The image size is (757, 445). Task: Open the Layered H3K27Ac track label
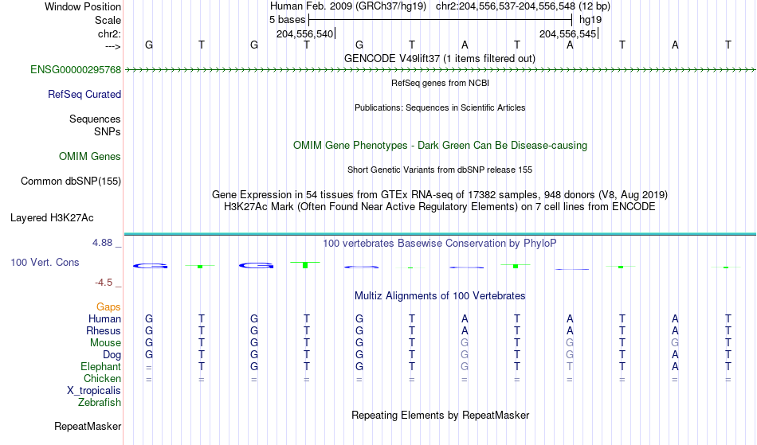(52, 218)
